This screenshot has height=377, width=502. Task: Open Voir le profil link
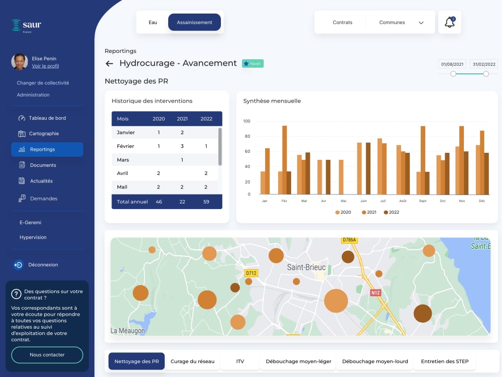(x=45, y=66)
